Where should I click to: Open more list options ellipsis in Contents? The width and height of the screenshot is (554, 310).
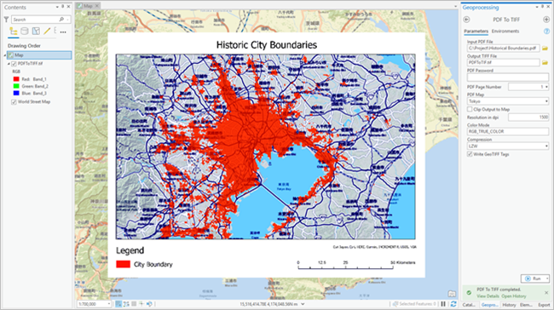click(63, 32)
